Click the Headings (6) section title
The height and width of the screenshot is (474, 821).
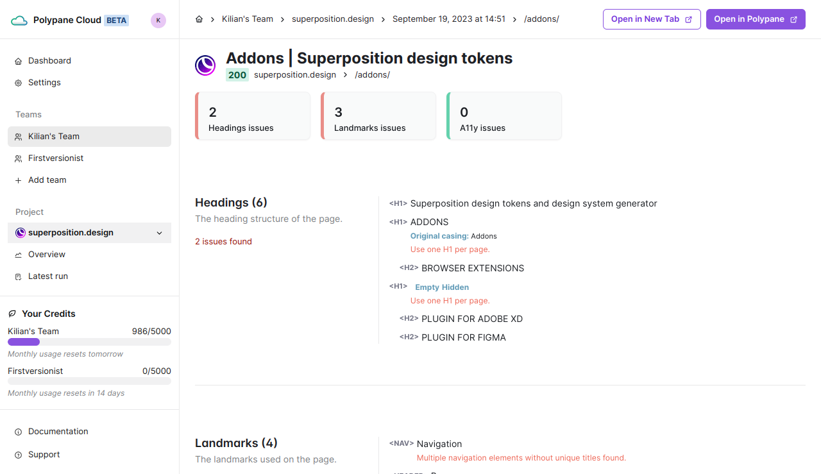pyautogui.click(x=231, y=203)
